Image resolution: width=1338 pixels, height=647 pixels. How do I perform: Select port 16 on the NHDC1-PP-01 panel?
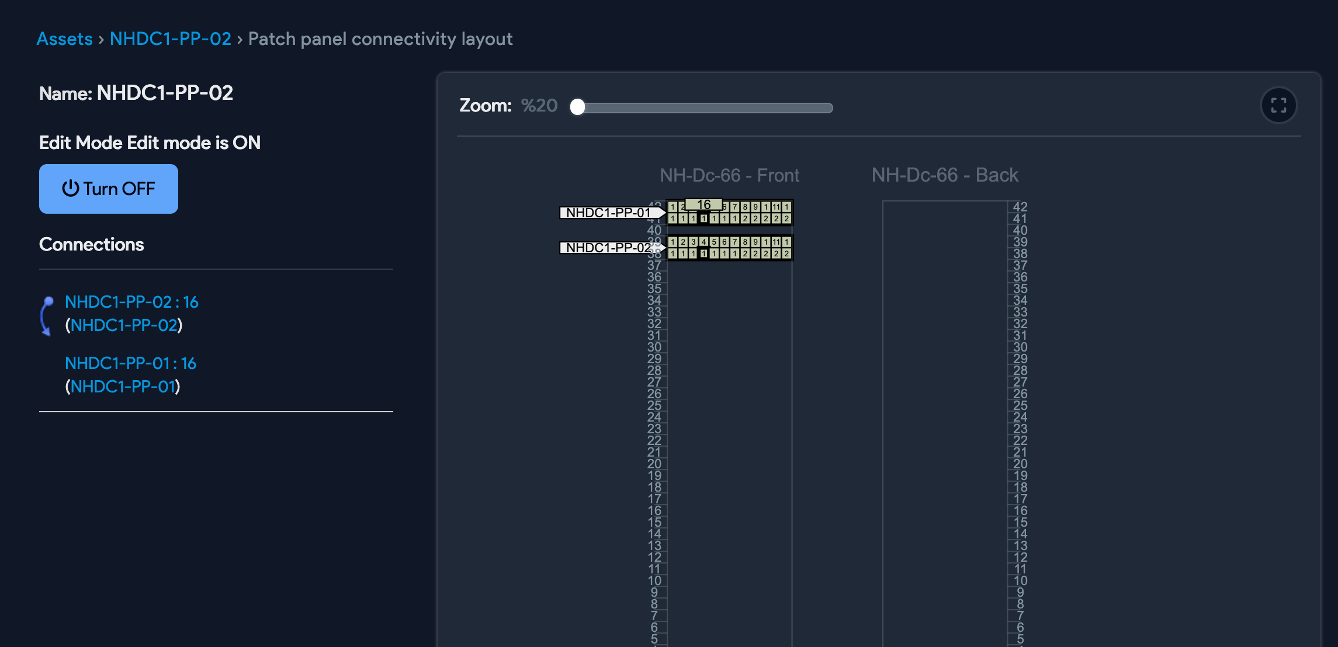pos(703,218)
